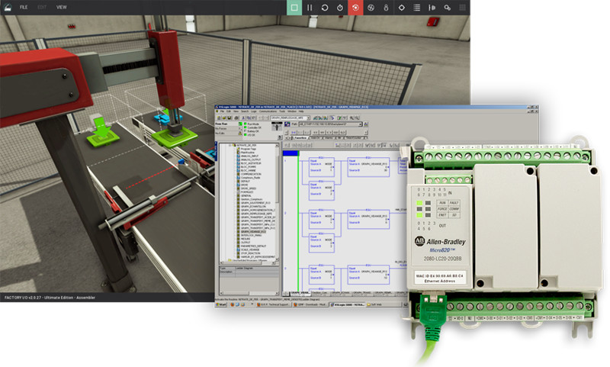610x367 pixels.
Task: Select GENERAL routine in tree
Action: pos(246,196)
